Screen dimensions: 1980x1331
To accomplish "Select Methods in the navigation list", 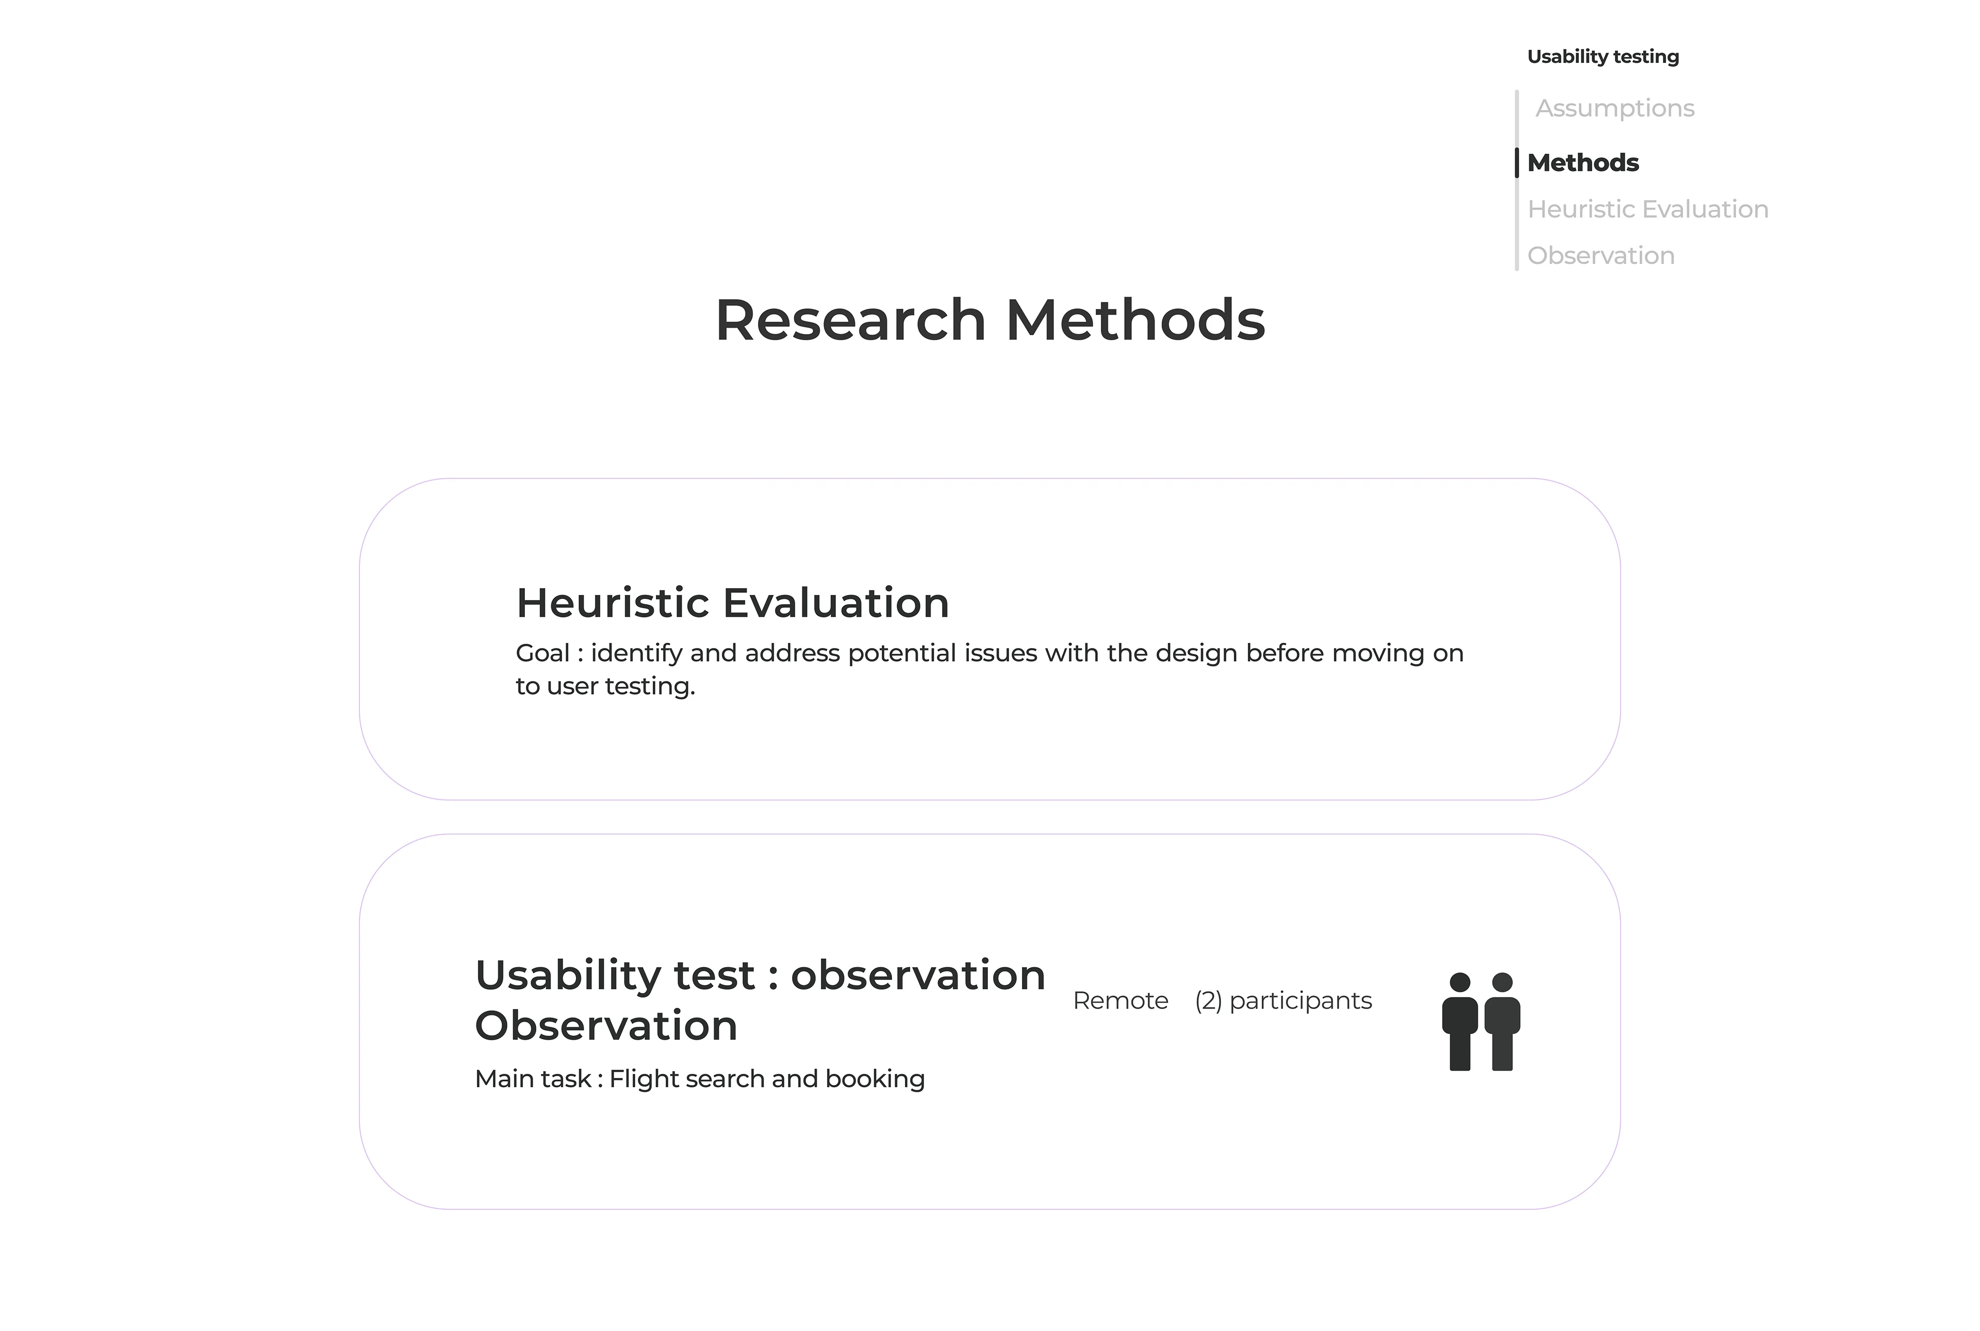I will [1582, 163].
